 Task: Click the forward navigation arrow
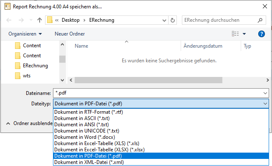[21, 20]
